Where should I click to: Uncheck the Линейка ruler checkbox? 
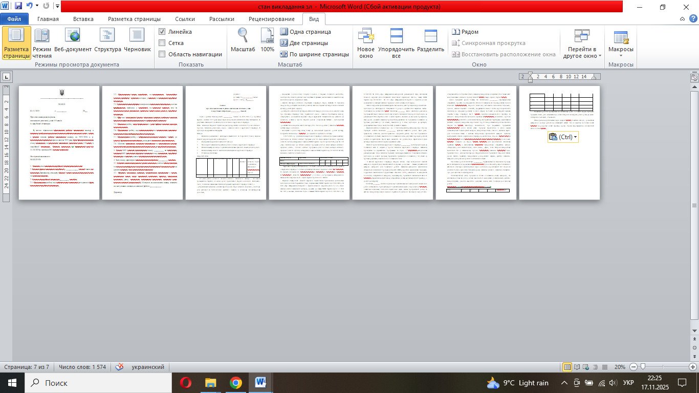162,32
